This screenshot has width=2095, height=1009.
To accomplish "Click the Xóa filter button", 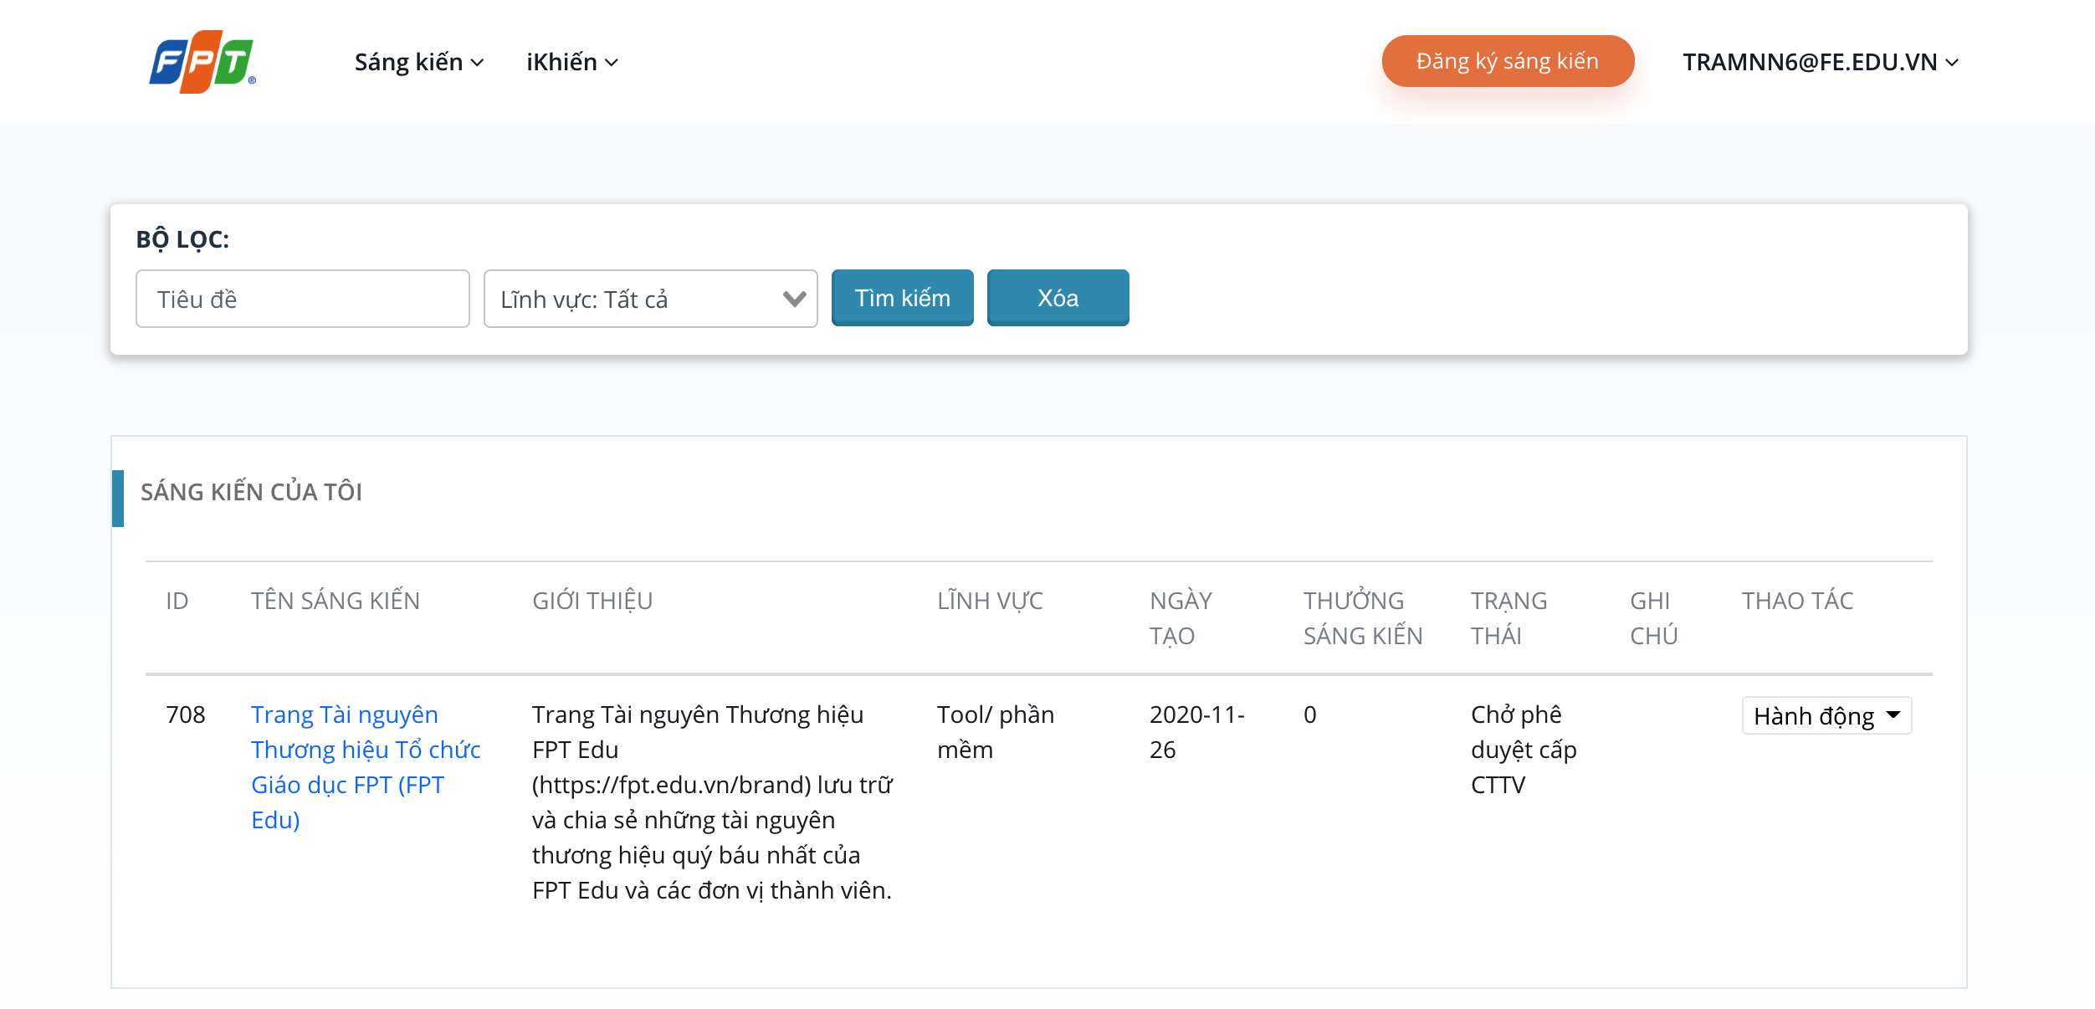I will 1058,298.
